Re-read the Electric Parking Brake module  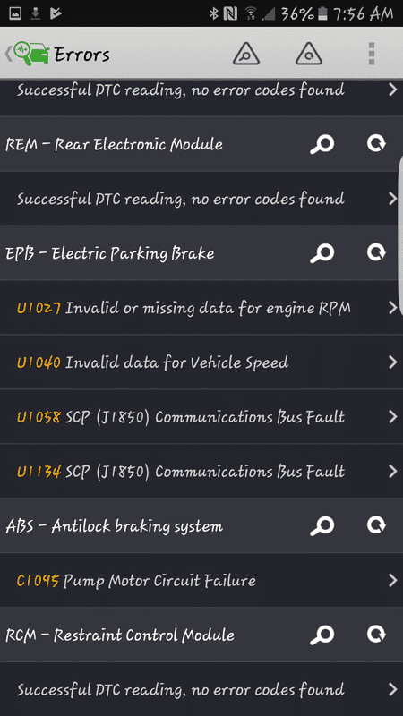pos(376,252)
